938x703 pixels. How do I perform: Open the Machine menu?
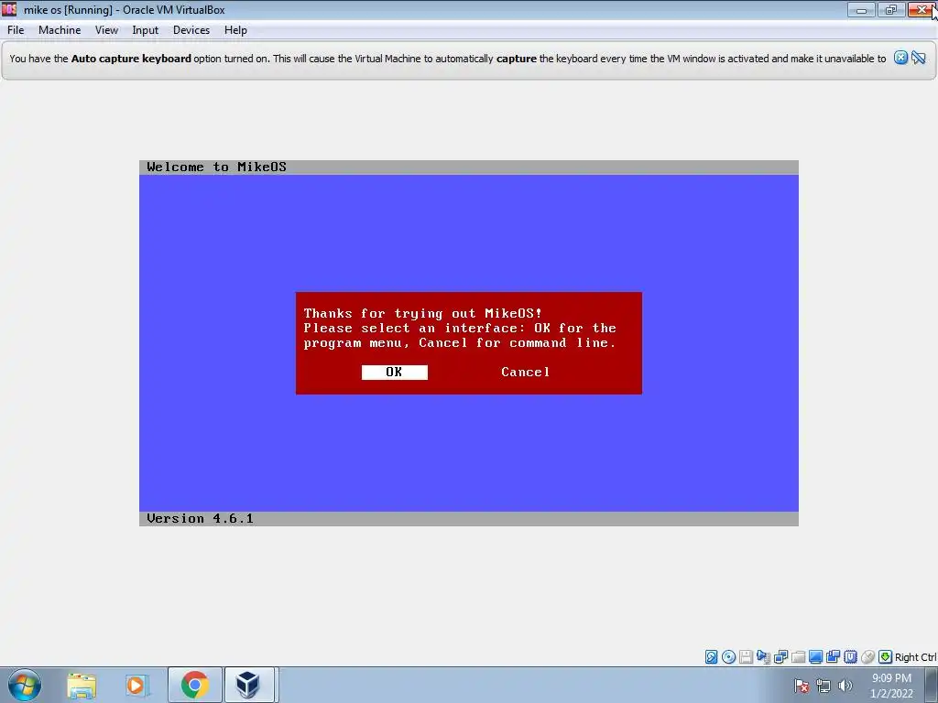(60, 30)
